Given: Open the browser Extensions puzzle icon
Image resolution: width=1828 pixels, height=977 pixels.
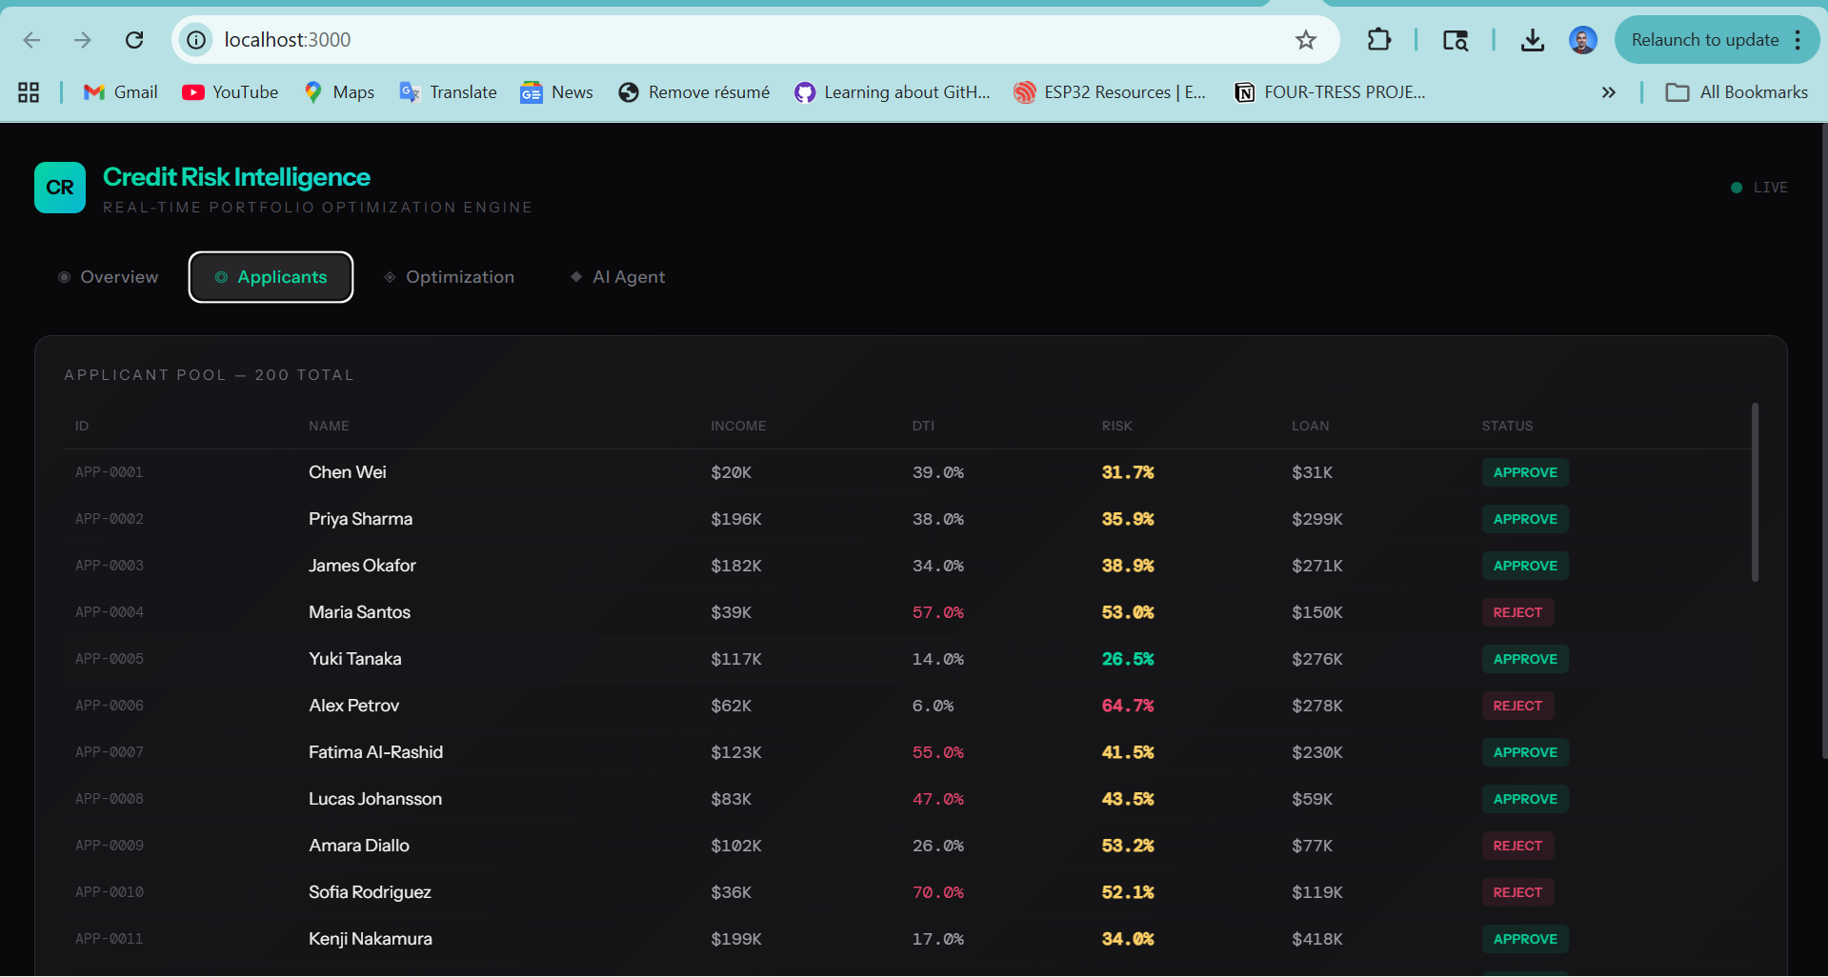Looking at the screenshot, I should coord(1378,40).
